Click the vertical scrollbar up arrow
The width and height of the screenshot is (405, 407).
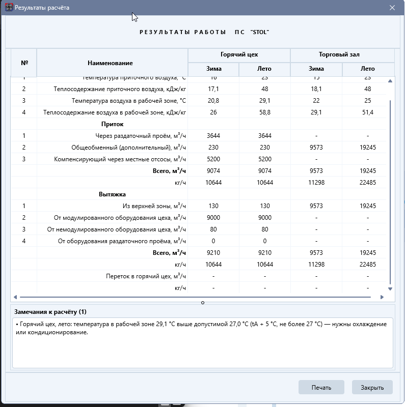(390, 81)
